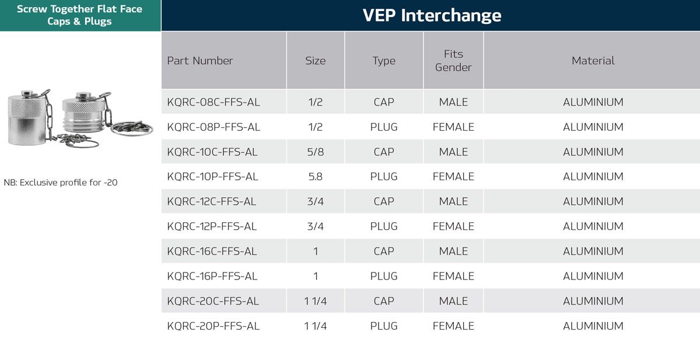Screen dimensions: 700x339
Task: Open the KQRC-10C-FFS-AL part entry
Action: click(212, 152)
